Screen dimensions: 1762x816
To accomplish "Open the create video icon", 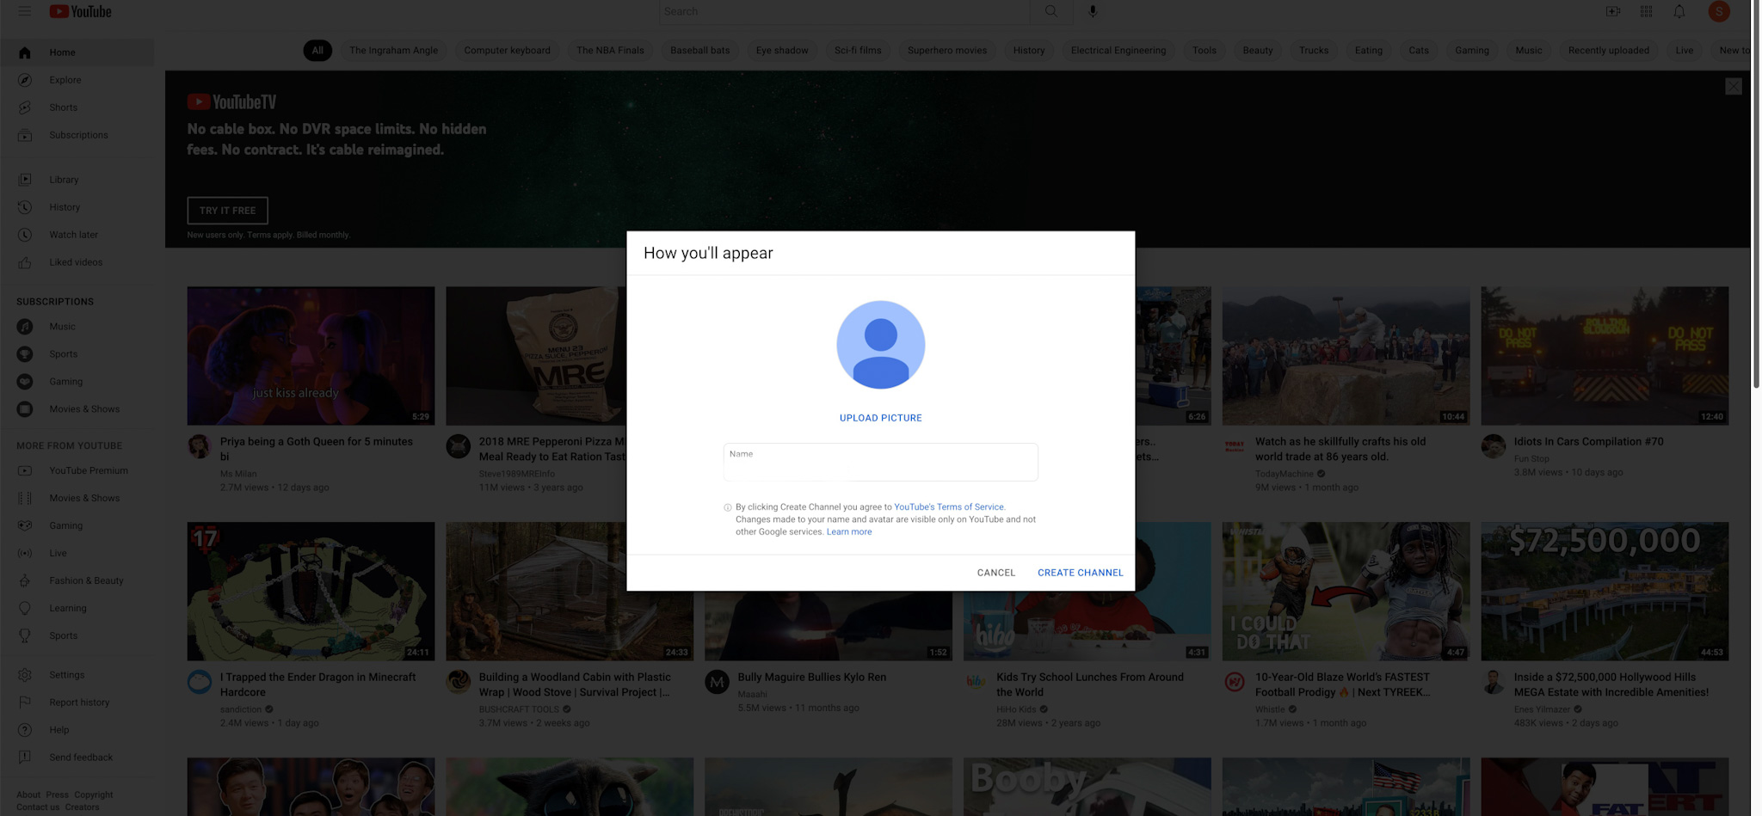I will [1613, 11].
